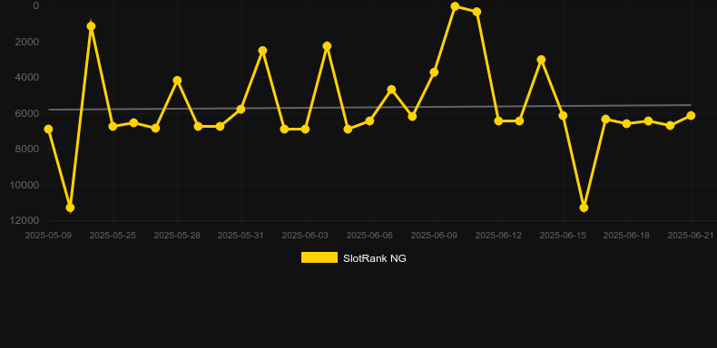This screenshot has height=348, width=717.
Task: Select the data point above 2025-06-18
Action: (626, 123)
